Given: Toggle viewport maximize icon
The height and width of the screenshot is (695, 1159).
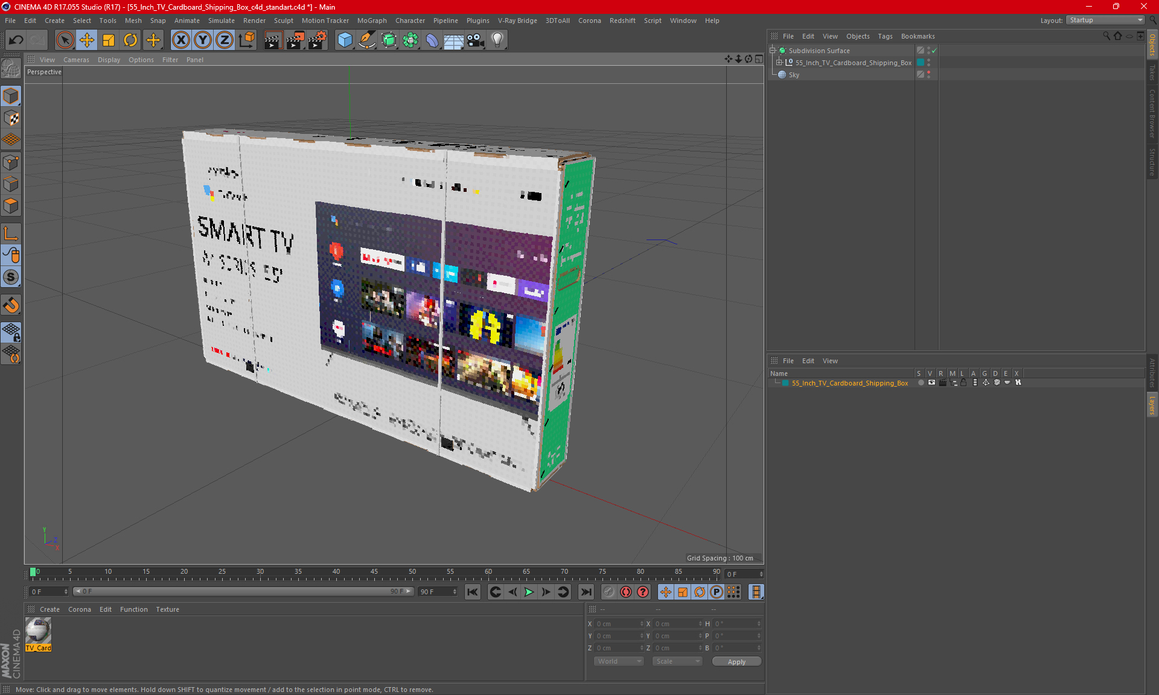Looking at the screenshot, I should click(759, 59).
